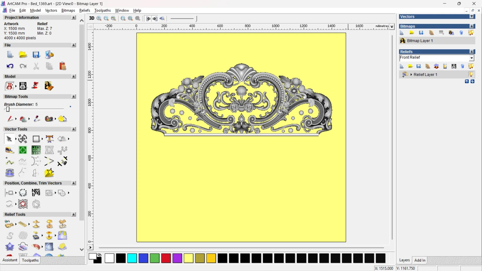The image size is (482, 271).
Task: Toggle Relief Layer 1 visibility bulb
Action: tap(471, 74)
